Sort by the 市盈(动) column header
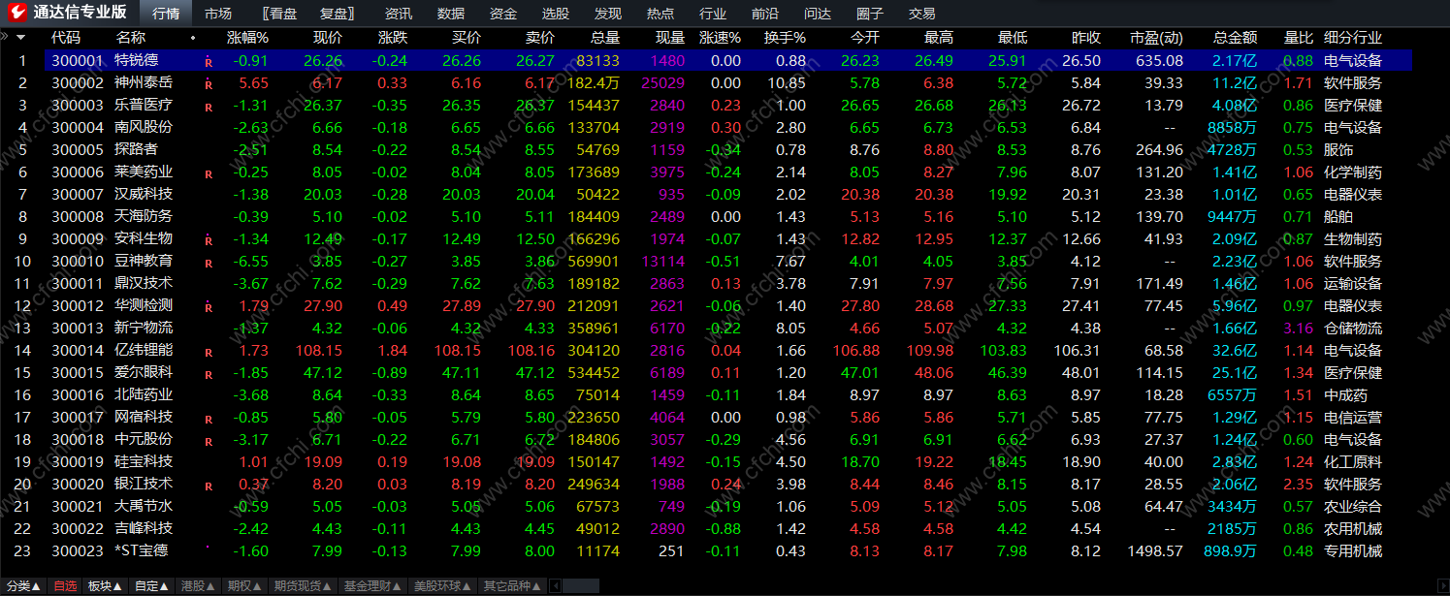1450x596 pixels. [x=1156, y=38]
